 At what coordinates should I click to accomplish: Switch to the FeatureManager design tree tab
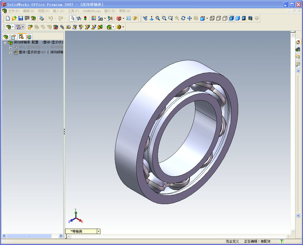[x=6, y=37]
